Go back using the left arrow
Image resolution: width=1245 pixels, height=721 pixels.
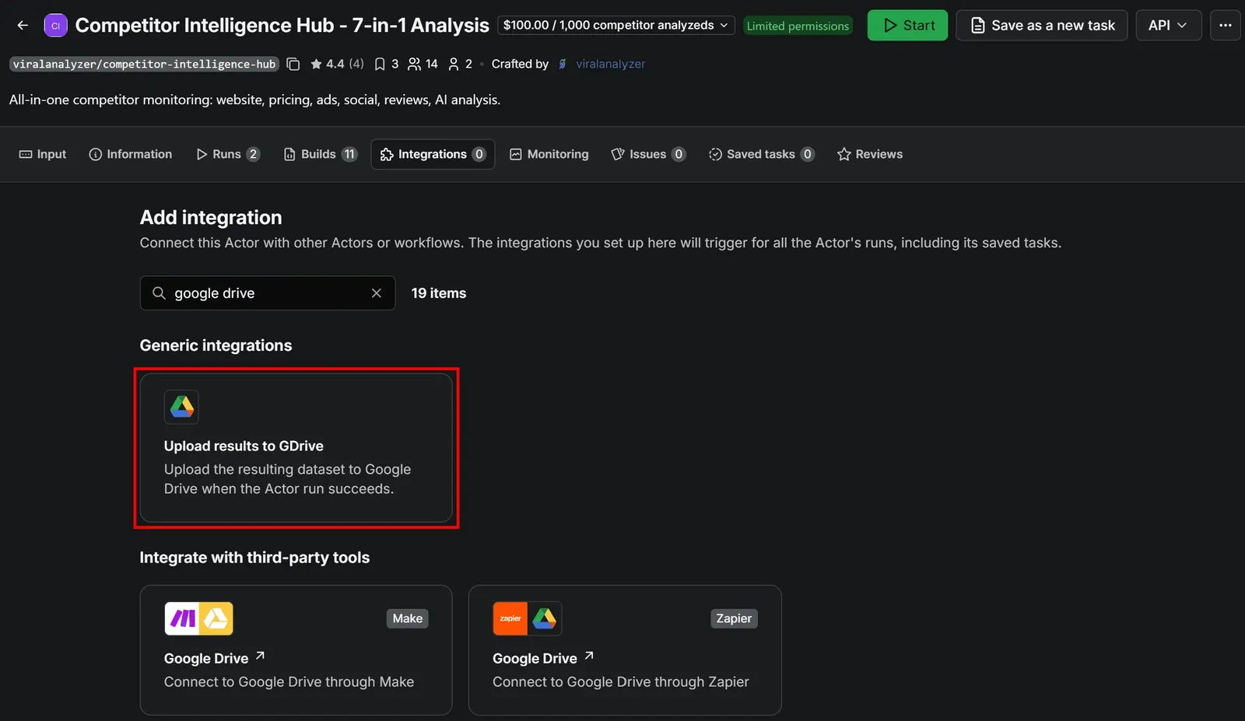pos(23,25)
